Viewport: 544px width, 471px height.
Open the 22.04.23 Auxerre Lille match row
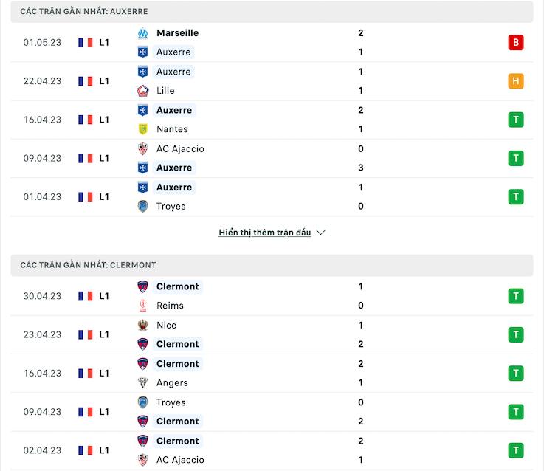(272, 81)
